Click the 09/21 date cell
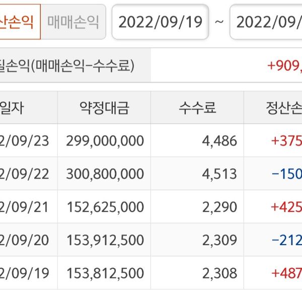The height and width of the screenshot is (302, 302). point(26,207)
